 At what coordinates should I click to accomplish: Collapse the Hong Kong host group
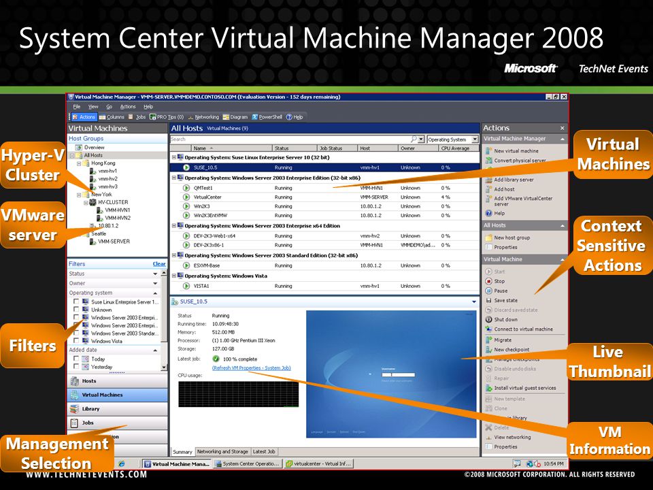point(79,163)
